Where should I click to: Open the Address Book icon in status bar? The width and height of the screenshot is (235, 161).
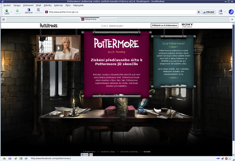click(x=21, y=158)
